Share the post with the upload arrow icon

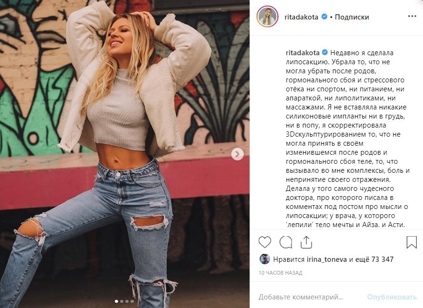tap(306, 242)
